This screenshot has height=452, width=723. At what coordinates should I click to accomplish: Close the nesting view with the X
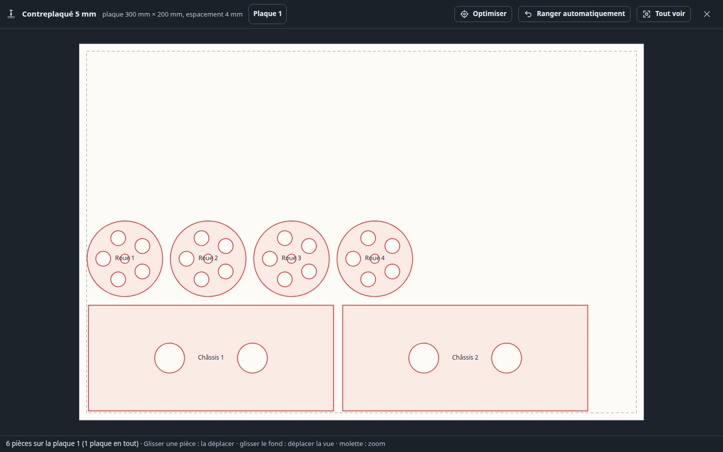coord(707,14)
